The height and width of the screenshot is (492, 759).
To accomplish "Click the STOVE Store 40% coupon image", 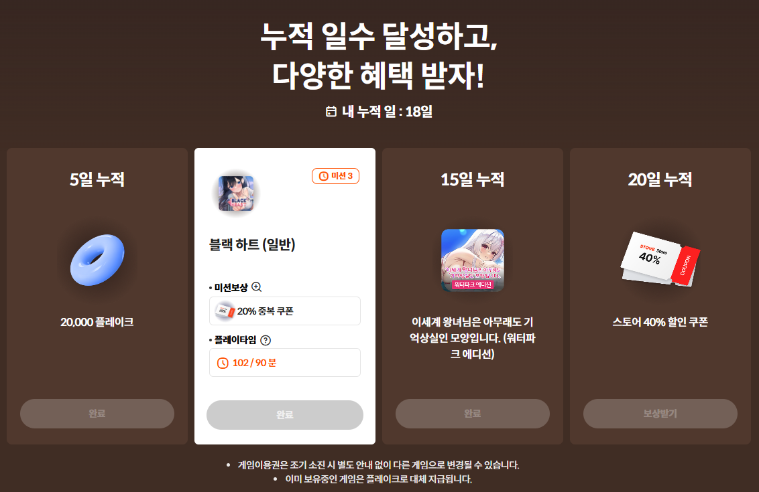I will click(x=660, y=260).
